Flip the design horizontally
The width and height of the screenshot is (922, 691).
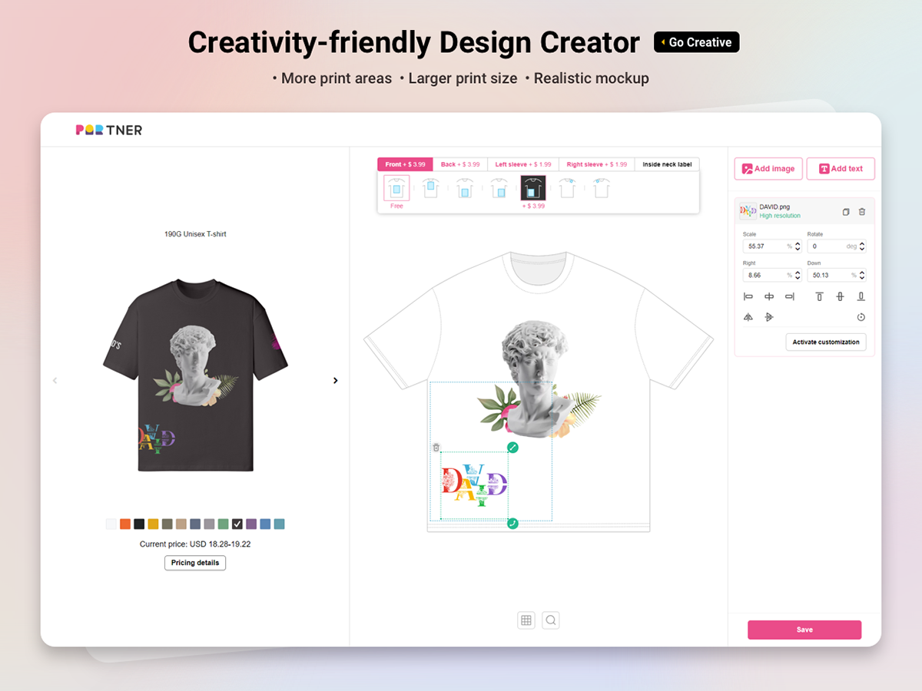point(748,317)
